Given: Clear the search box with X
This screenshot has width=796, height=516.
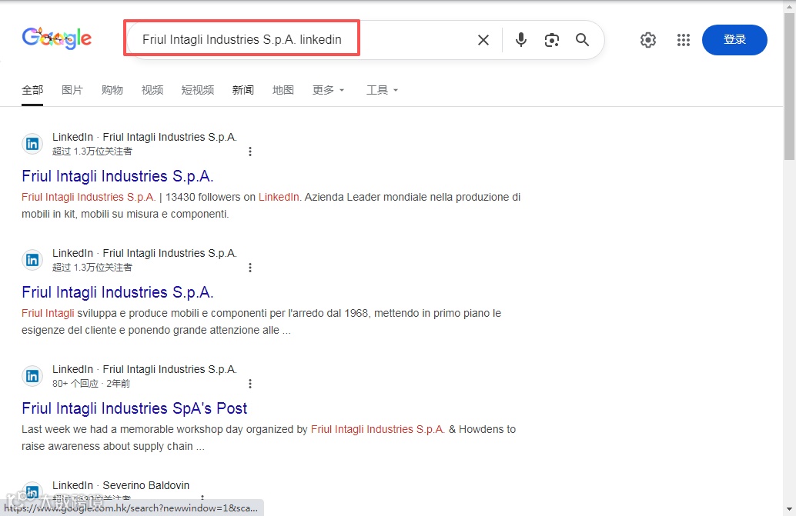Looking at the screenshot, I should point(483,39).
